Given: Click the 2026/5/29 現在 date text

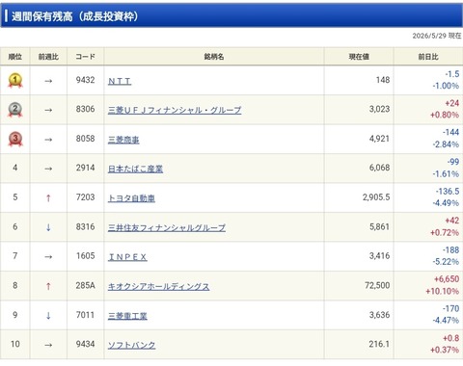Looking at the screenshot, I should click(x=437, y=36).
